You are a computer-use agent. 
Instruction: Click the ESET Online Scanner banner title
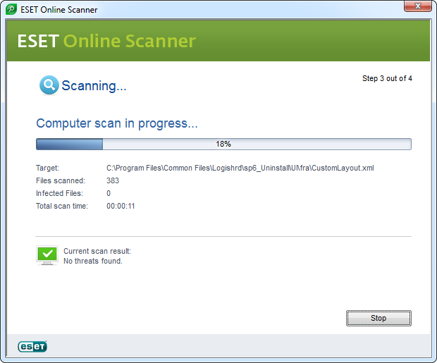(x=106, y=41)
